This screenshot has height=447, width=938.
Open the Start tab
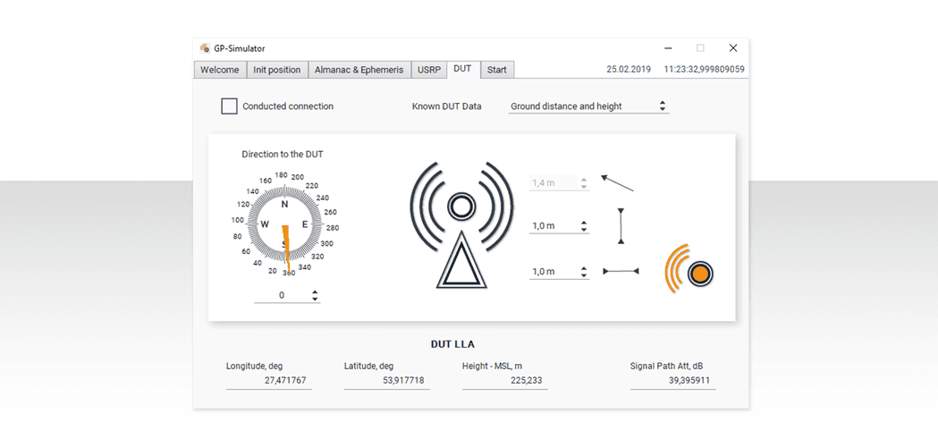point(496,70)
